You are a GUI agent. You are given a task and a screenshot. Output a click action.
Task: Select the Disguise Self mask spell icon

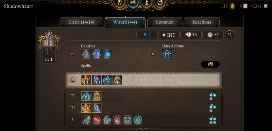point(127,120)
